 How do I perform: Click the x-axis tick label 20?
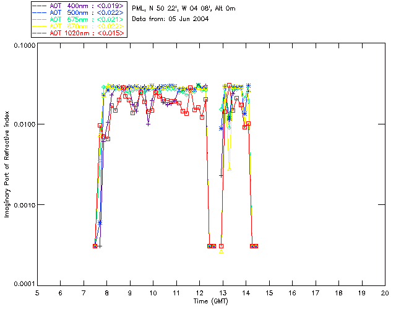pos(385,293)
